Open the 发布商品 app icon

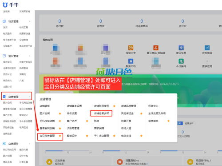(207, 48)
